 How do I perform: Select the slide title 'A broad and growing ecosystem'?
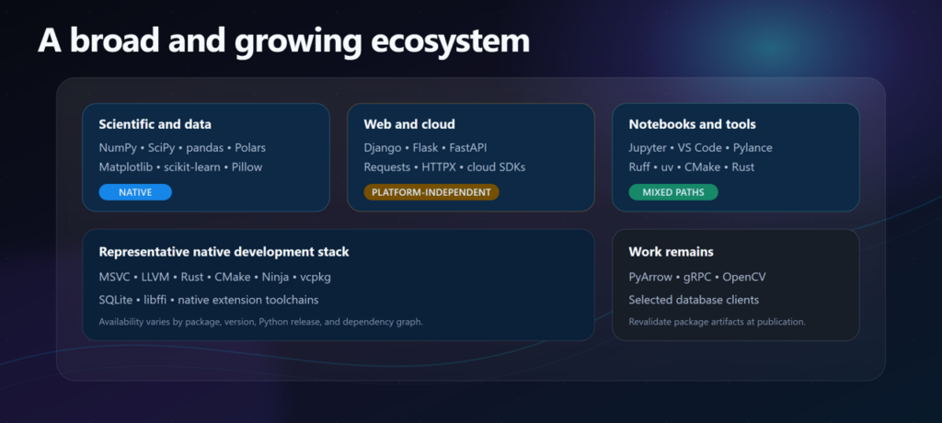click(283, 41)
